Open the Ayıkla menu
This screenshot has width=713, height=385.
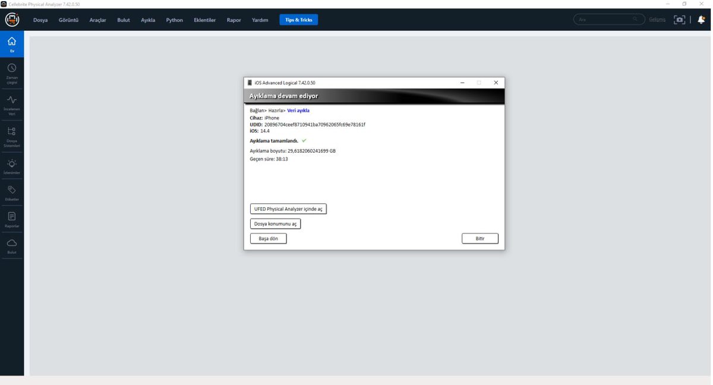pyautogui.click(x=148, y=20)
